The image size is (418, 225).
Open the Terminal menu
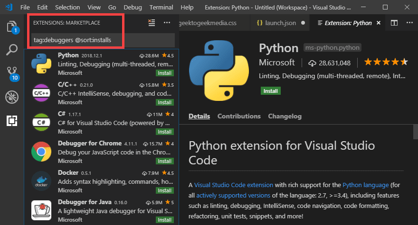pos(161,8)
